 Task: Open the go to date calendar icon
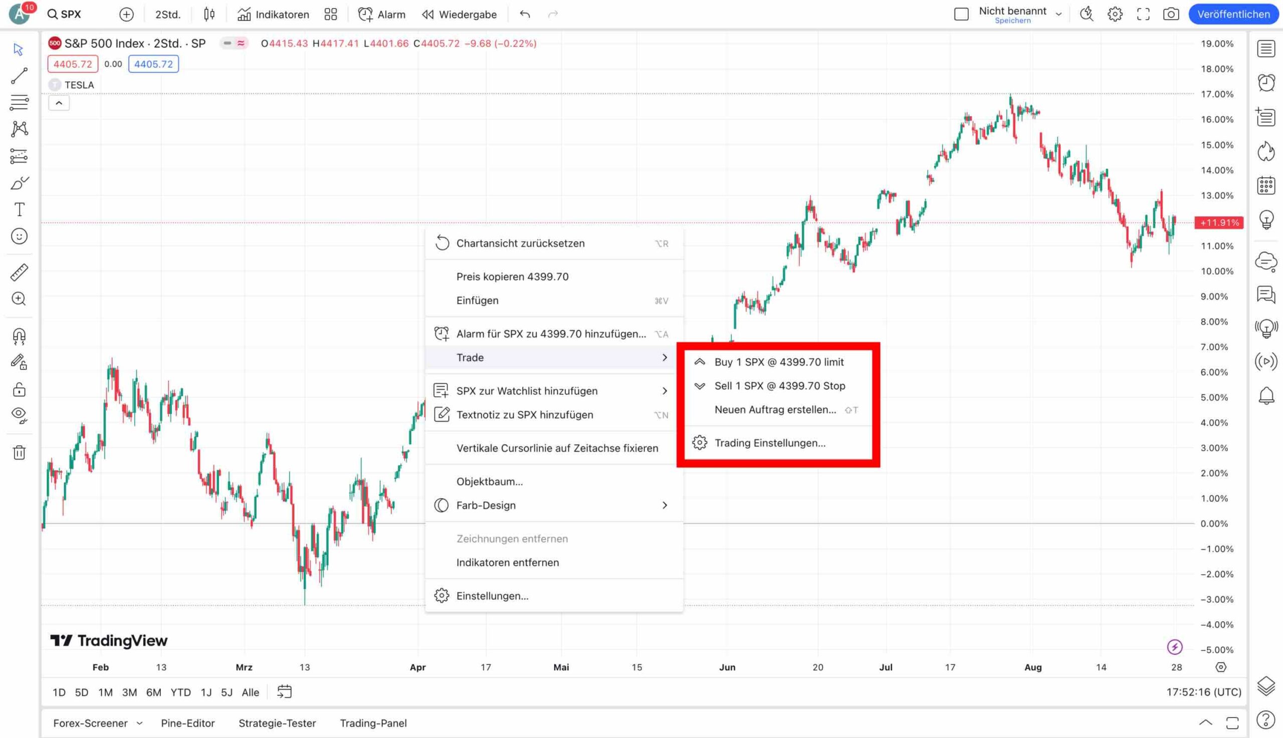point(284,692)
